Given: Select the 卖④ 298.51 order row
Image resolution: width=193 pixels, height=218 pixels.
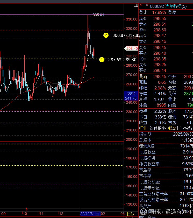Looking at the screenshot, I should pyautogui.click(x=166, y=24).
